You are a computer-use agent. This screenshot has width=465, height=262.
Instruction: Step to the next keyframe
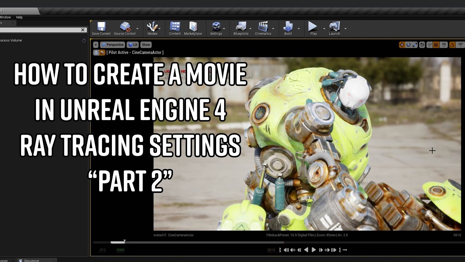point(327,250)
